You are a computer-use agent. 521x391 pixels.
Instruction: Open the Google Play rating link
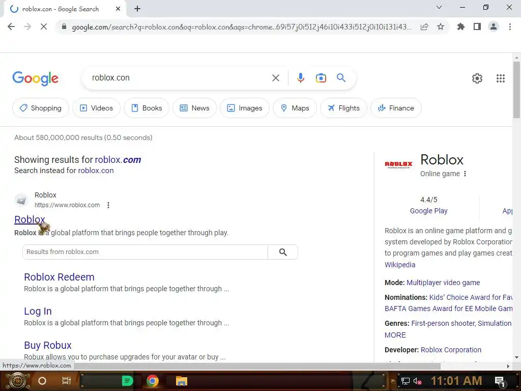coord(428,211)
